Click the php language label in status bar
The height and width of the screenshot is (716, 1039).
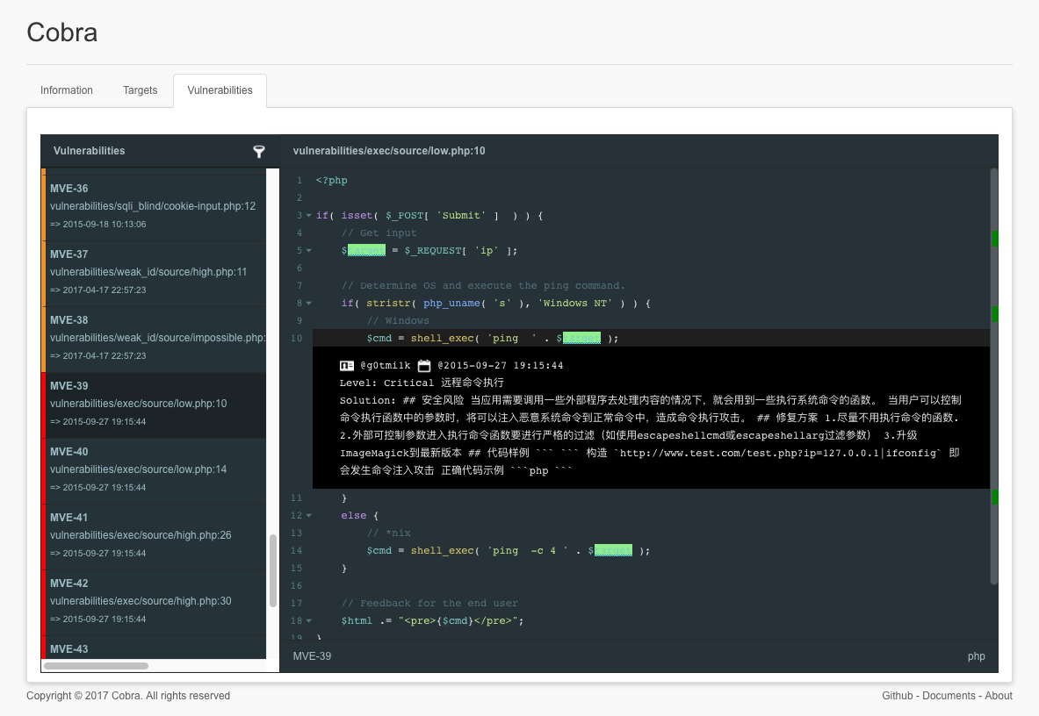click(976, 656)
